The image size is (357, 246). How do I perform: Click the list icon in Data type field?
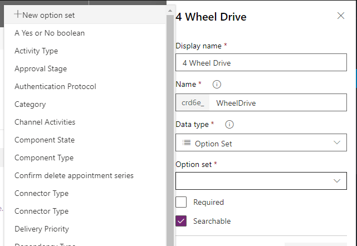[187, 142]
